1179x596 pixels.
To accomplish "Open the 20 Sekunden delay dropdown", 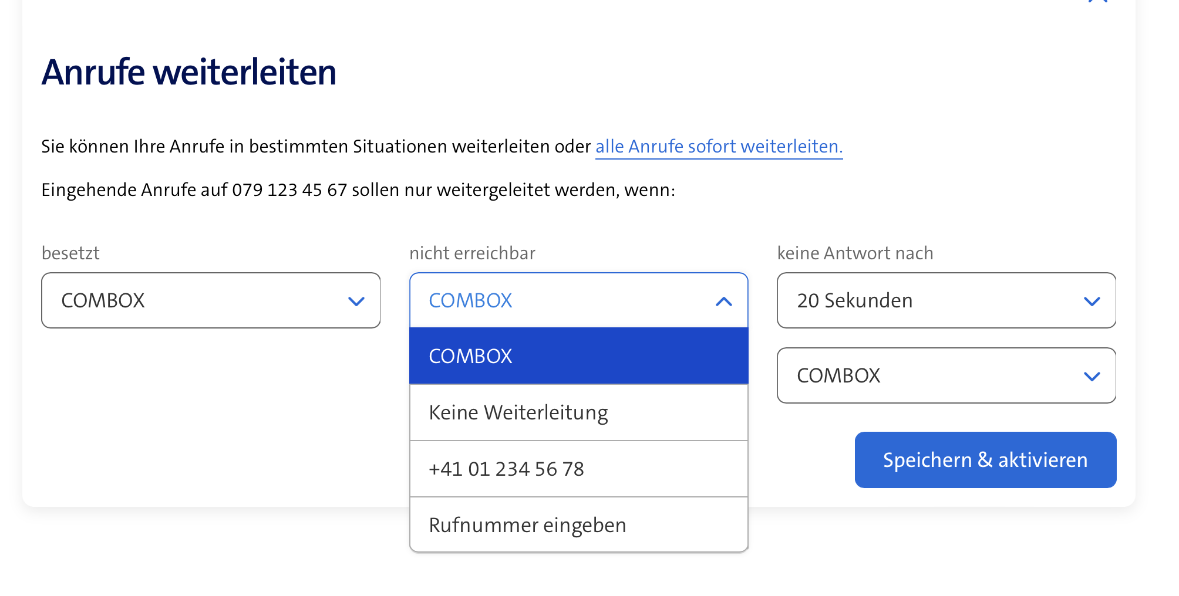I will (x=945, y=300).
